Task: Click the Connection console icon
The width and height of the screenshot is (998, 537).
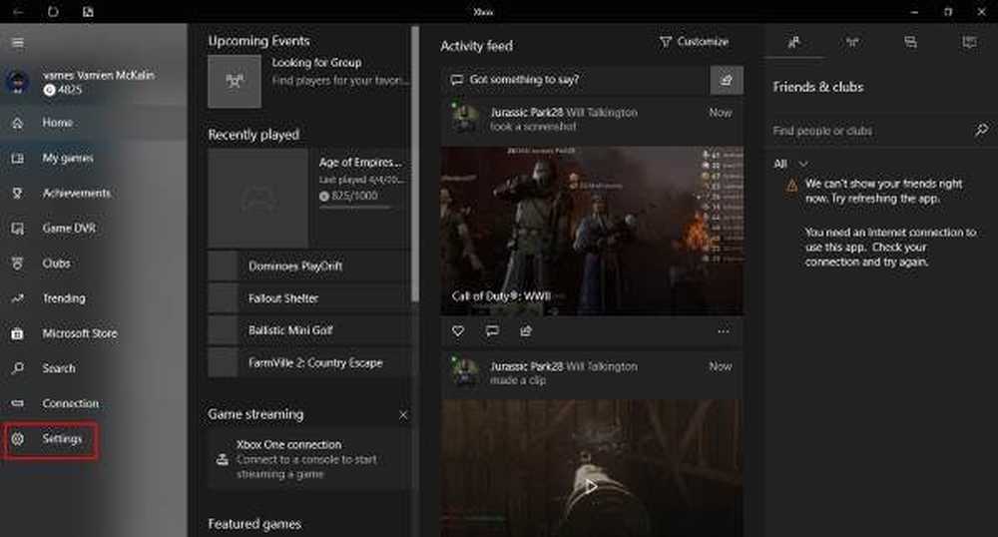Action: tap(18, 403)
